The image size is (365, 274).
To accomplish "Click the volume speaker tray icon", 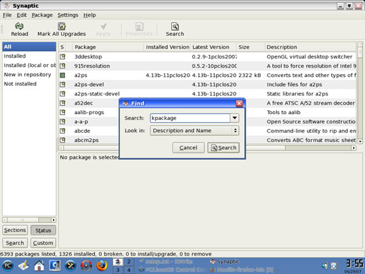I will 325,265.
